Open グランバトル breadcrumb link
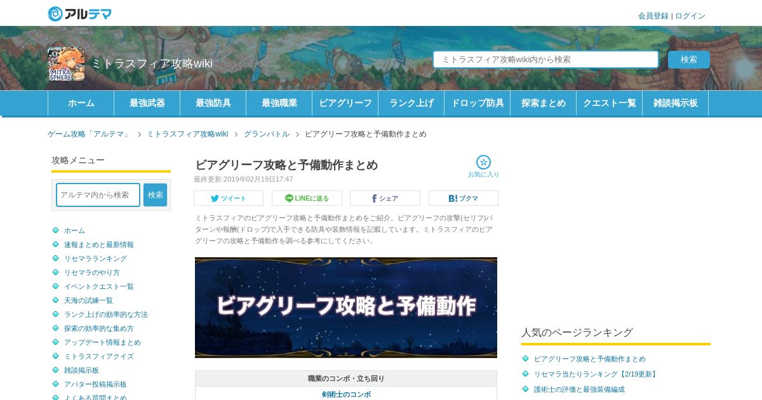762x400 pixels. point(267,134)
